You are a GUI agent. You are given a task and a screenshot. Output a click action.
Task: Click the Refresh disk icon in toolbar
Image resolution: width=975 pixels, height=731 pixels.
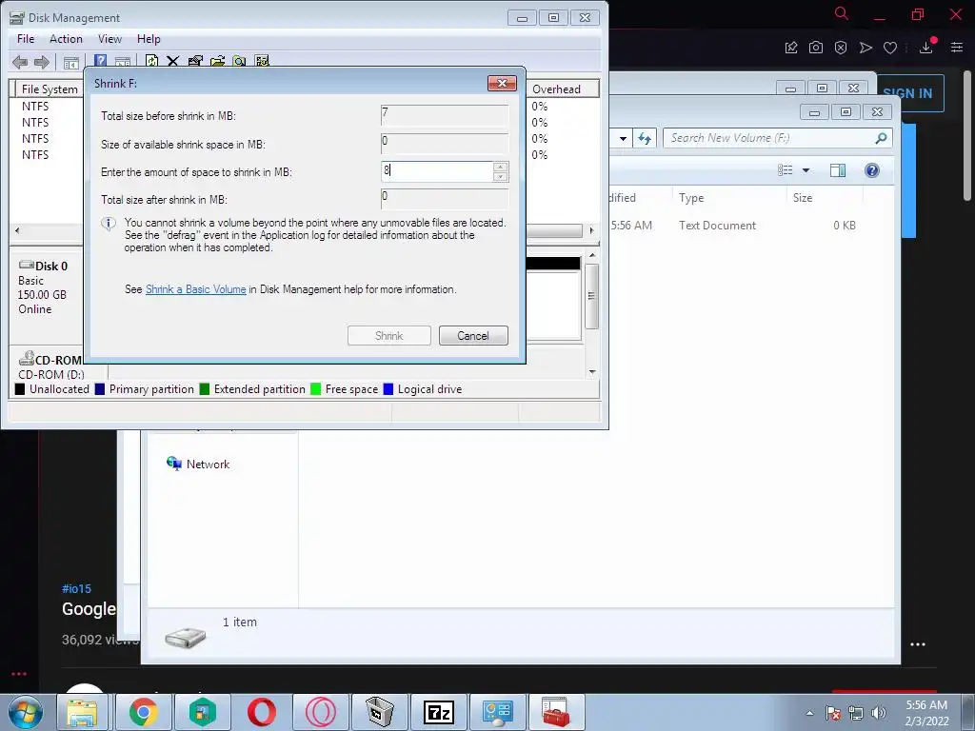pos(151,61)
